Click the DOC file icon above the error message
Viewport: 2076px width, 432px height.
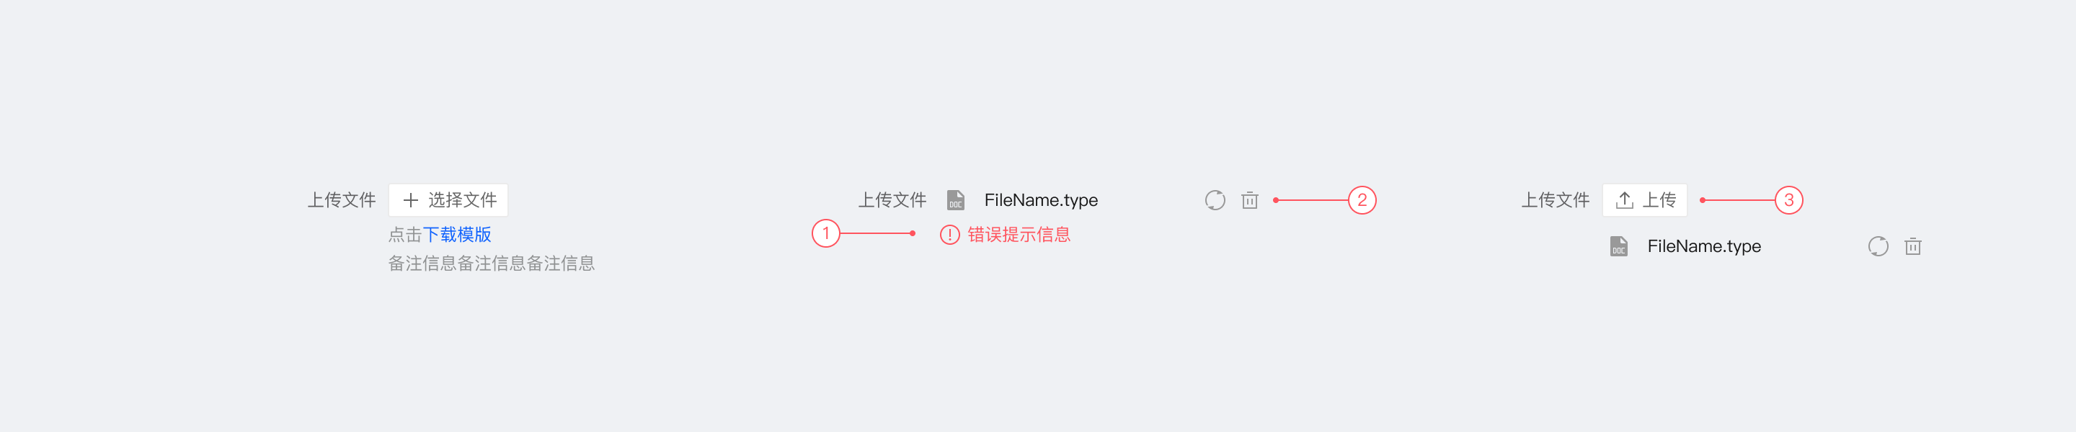[955, 200]
